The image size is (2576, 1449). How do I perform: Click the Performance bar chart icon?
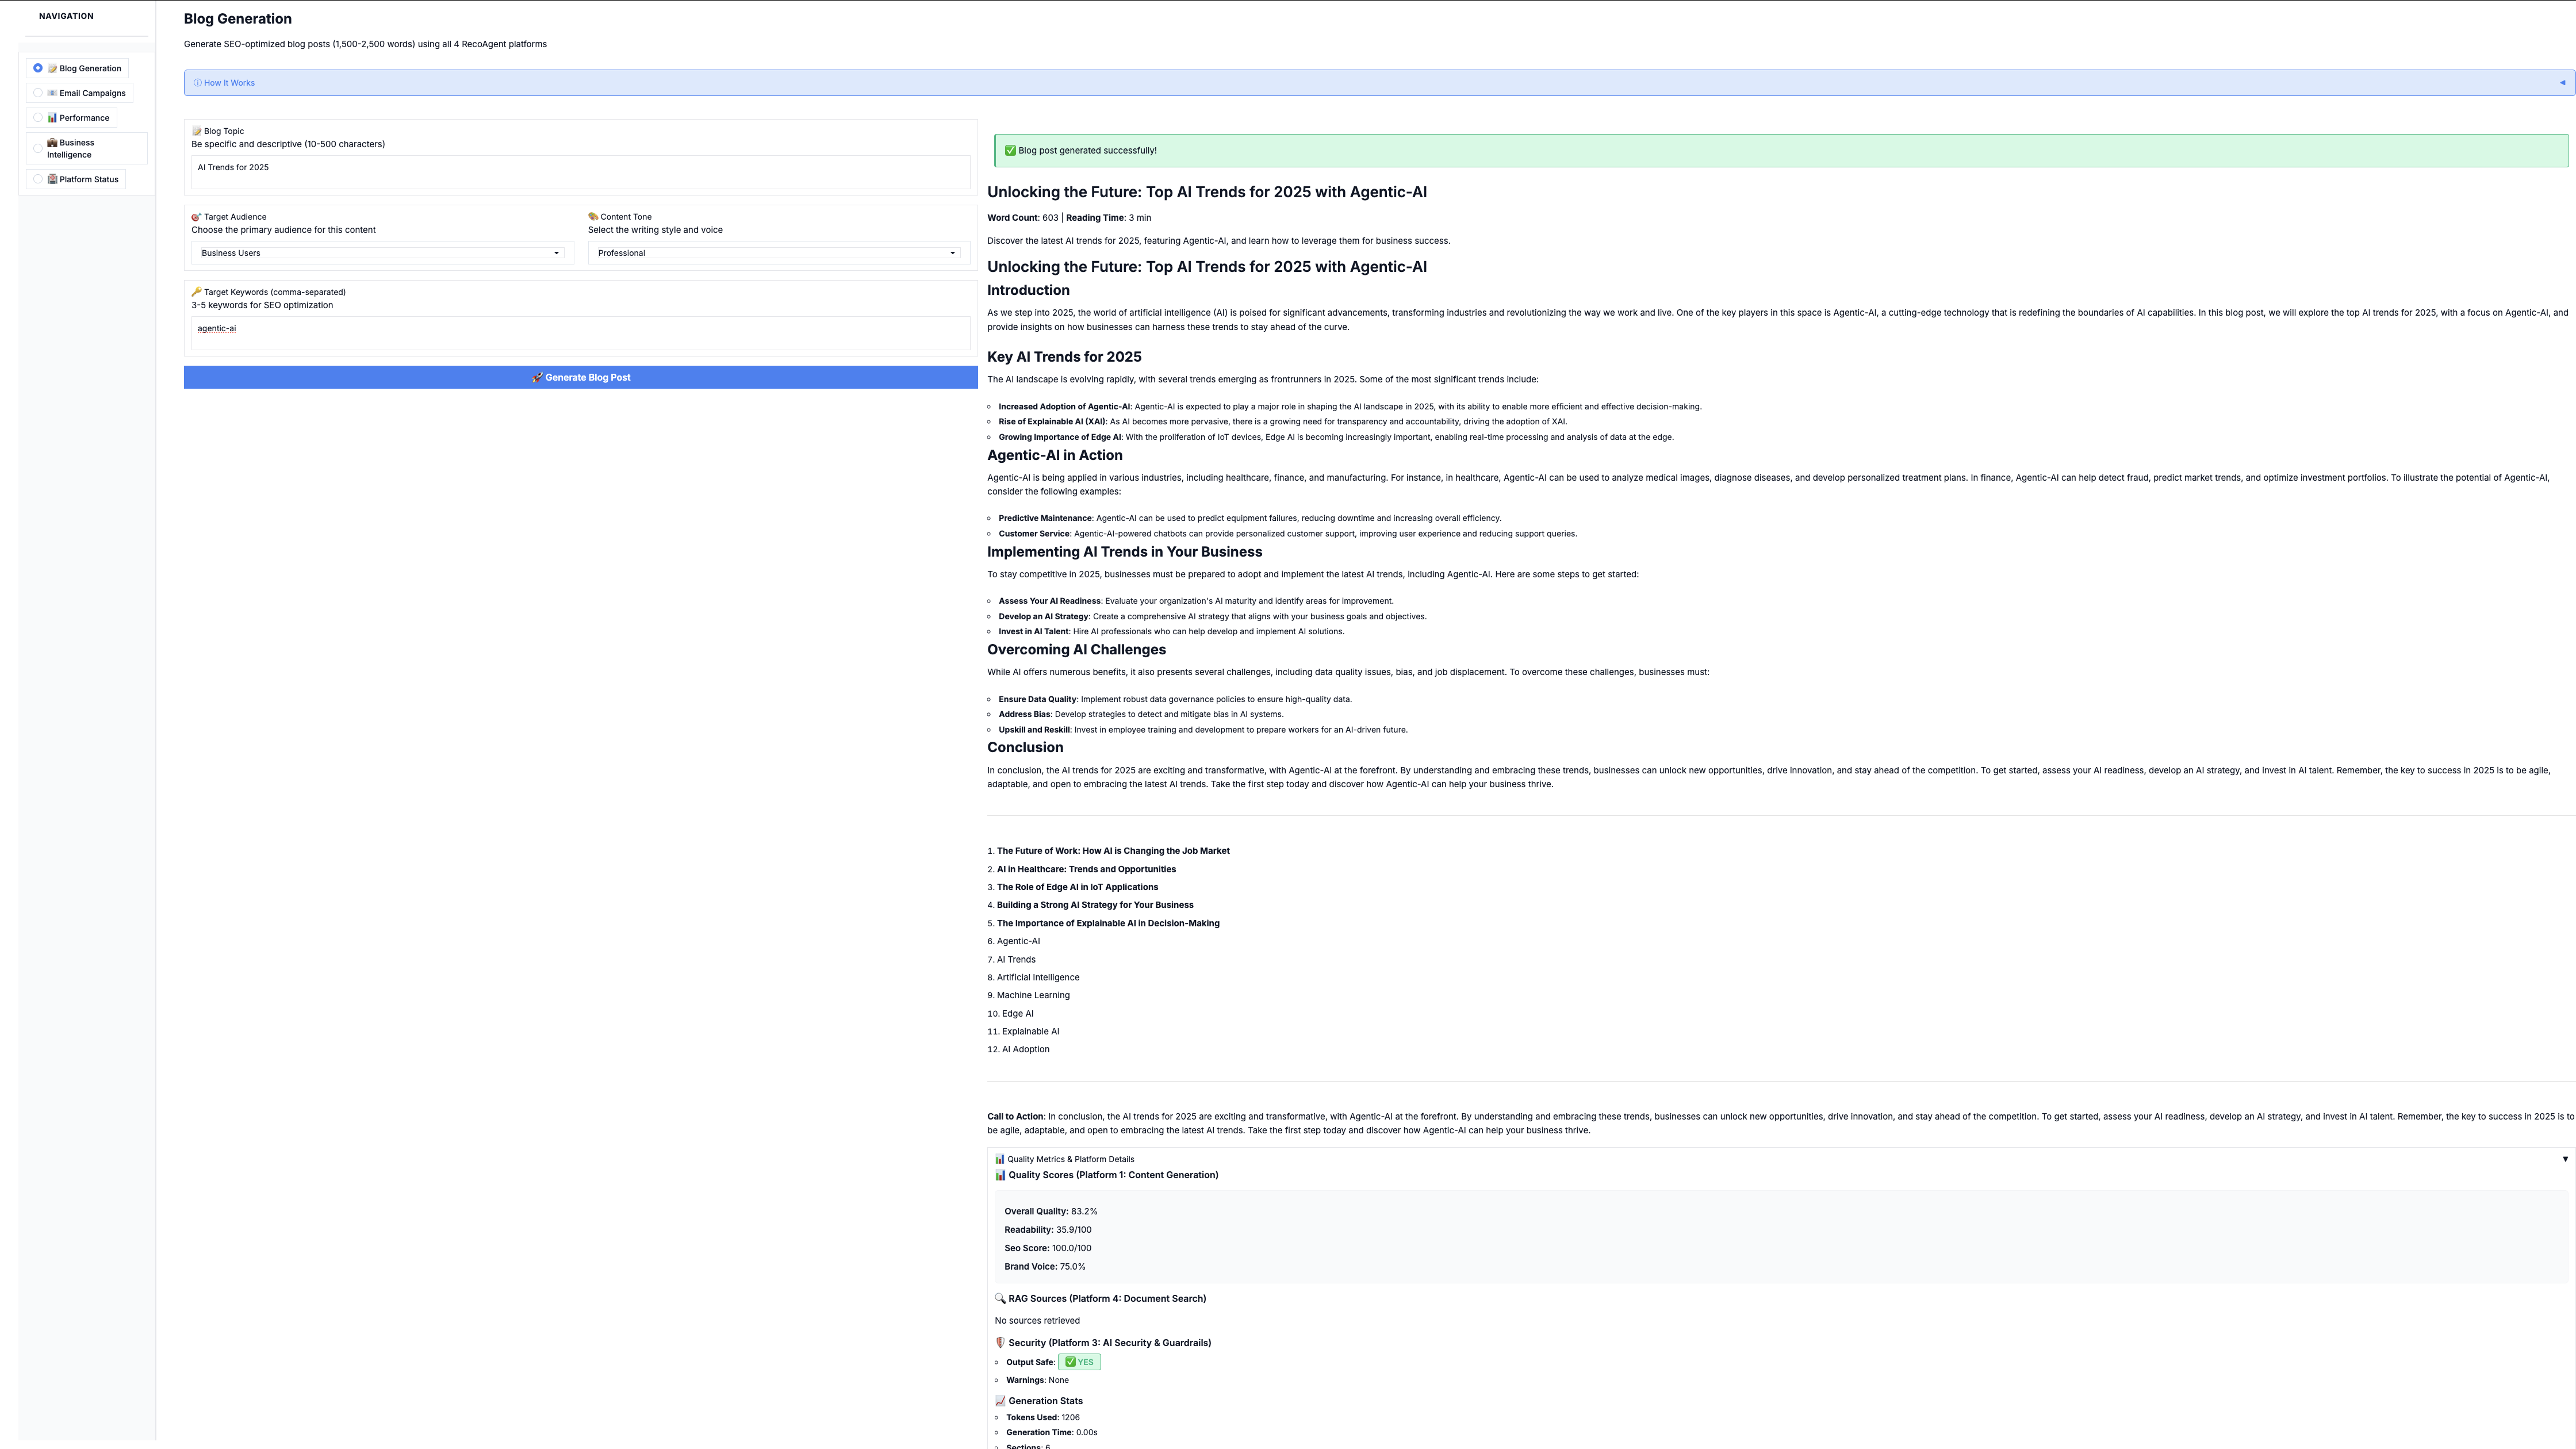[x=52, y=118]
